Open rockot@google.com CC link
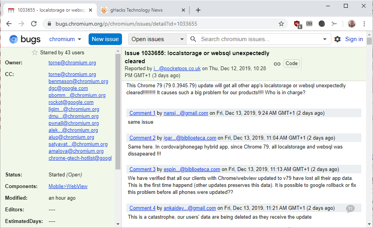The height and width of the screenshot is (228, 373). (71, 102)
